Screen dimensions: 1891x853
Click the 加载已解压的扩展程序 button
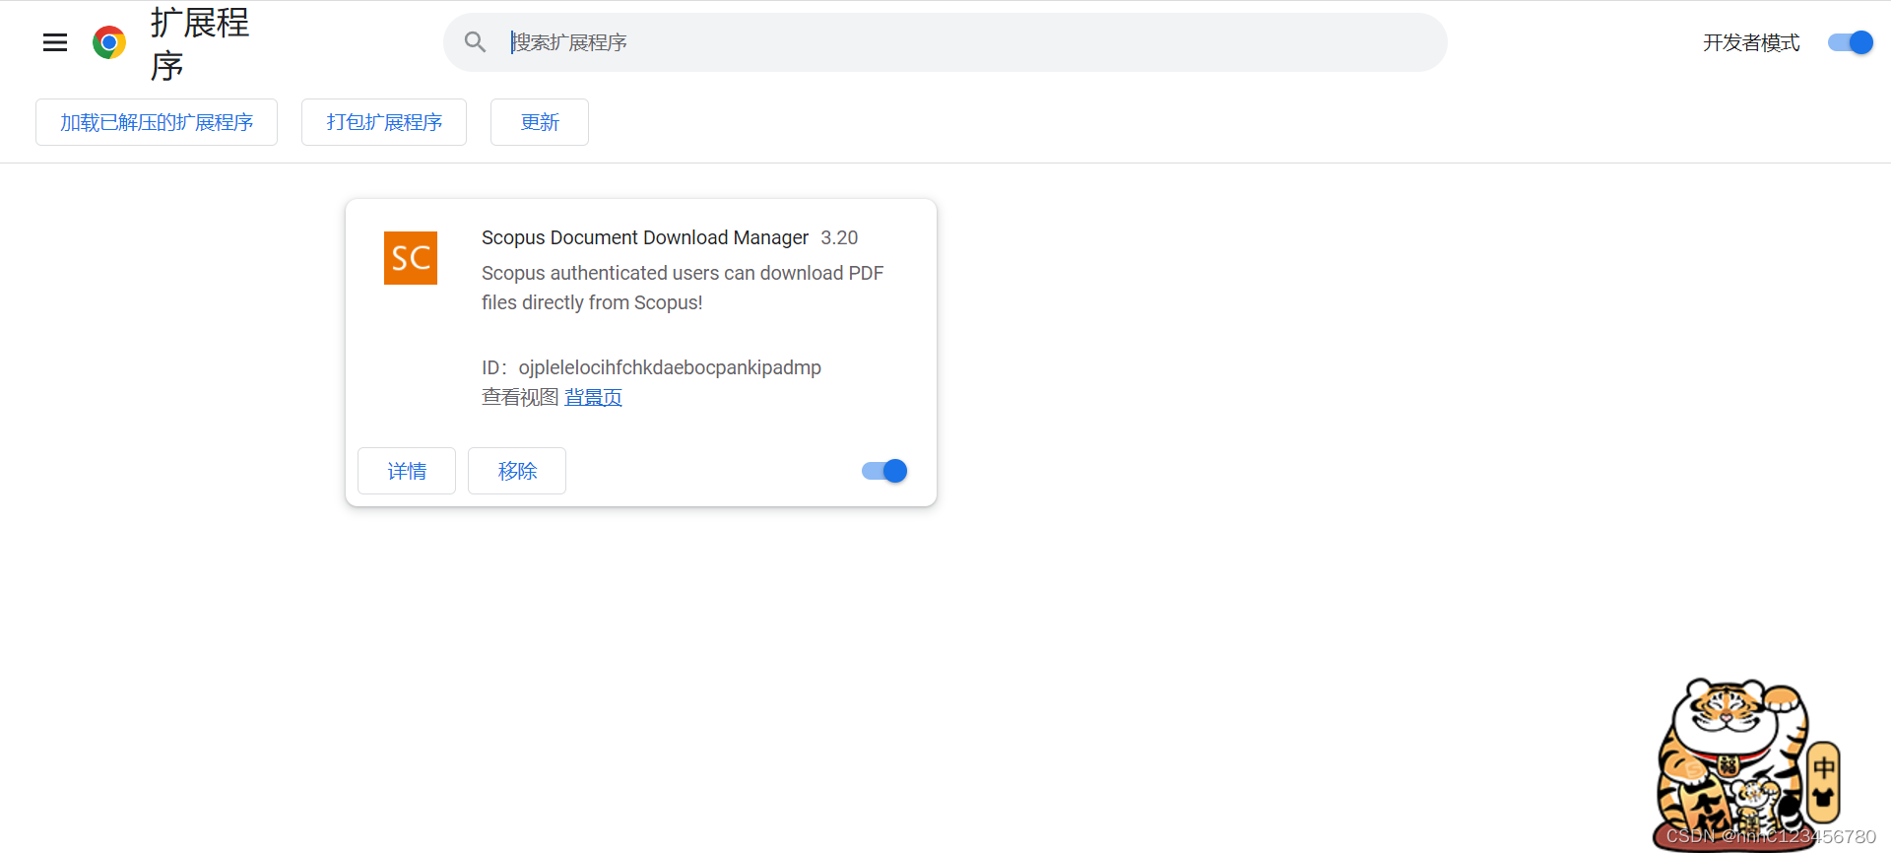tap(157, 122)
